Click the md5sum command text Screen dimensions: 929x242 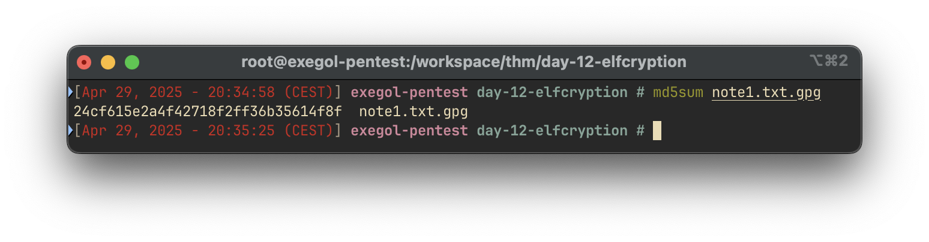(x=678, y=93)
